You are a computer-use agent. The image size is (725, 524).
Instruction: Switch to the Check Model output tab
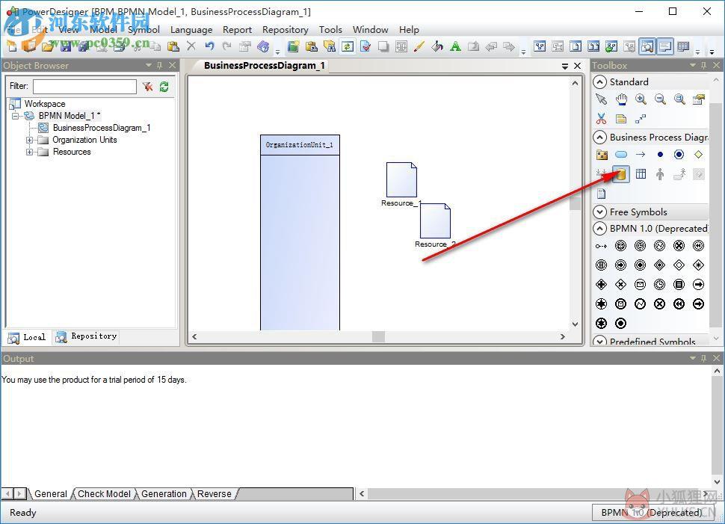[104, 494]
